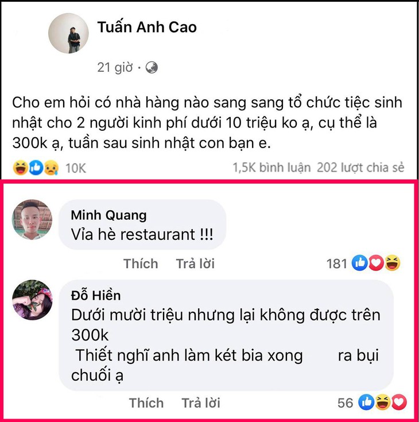This screenshot has height=422, width=419.
Task: Click Trả lời under Đỗ Hiền's comment
Action: 201,403
